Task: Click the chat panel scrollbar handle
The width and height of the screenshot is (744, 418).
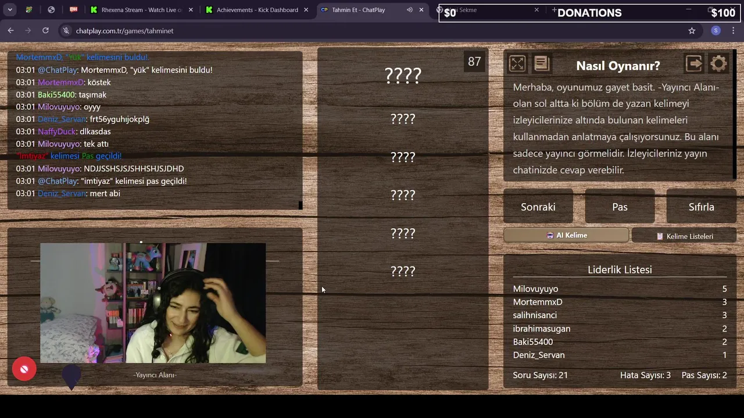Action: click(x=301, y=205)
